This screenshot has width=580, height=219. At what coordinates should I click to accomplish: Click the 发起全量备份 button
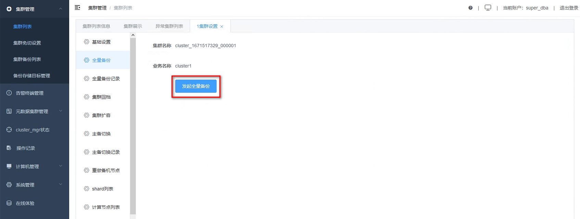pos(196,86)
